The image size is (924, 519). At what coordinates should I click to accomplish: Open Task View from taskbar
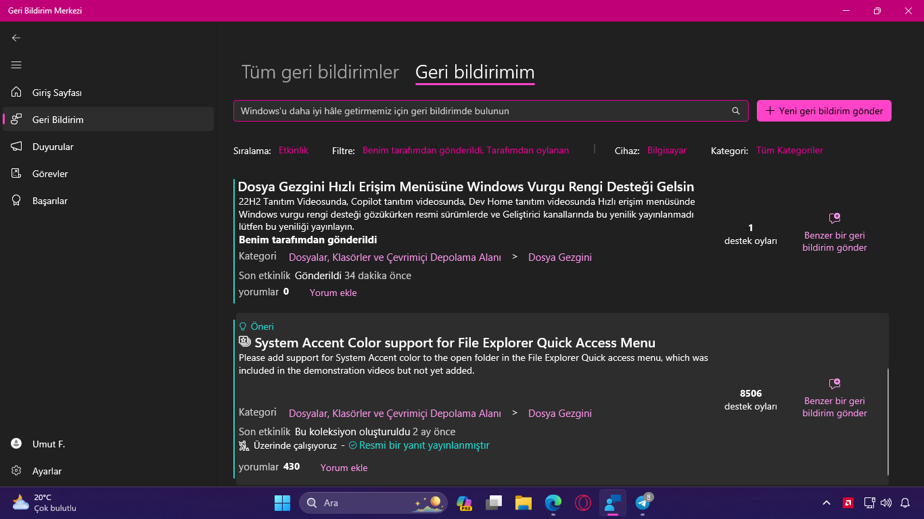click(494, 503)
